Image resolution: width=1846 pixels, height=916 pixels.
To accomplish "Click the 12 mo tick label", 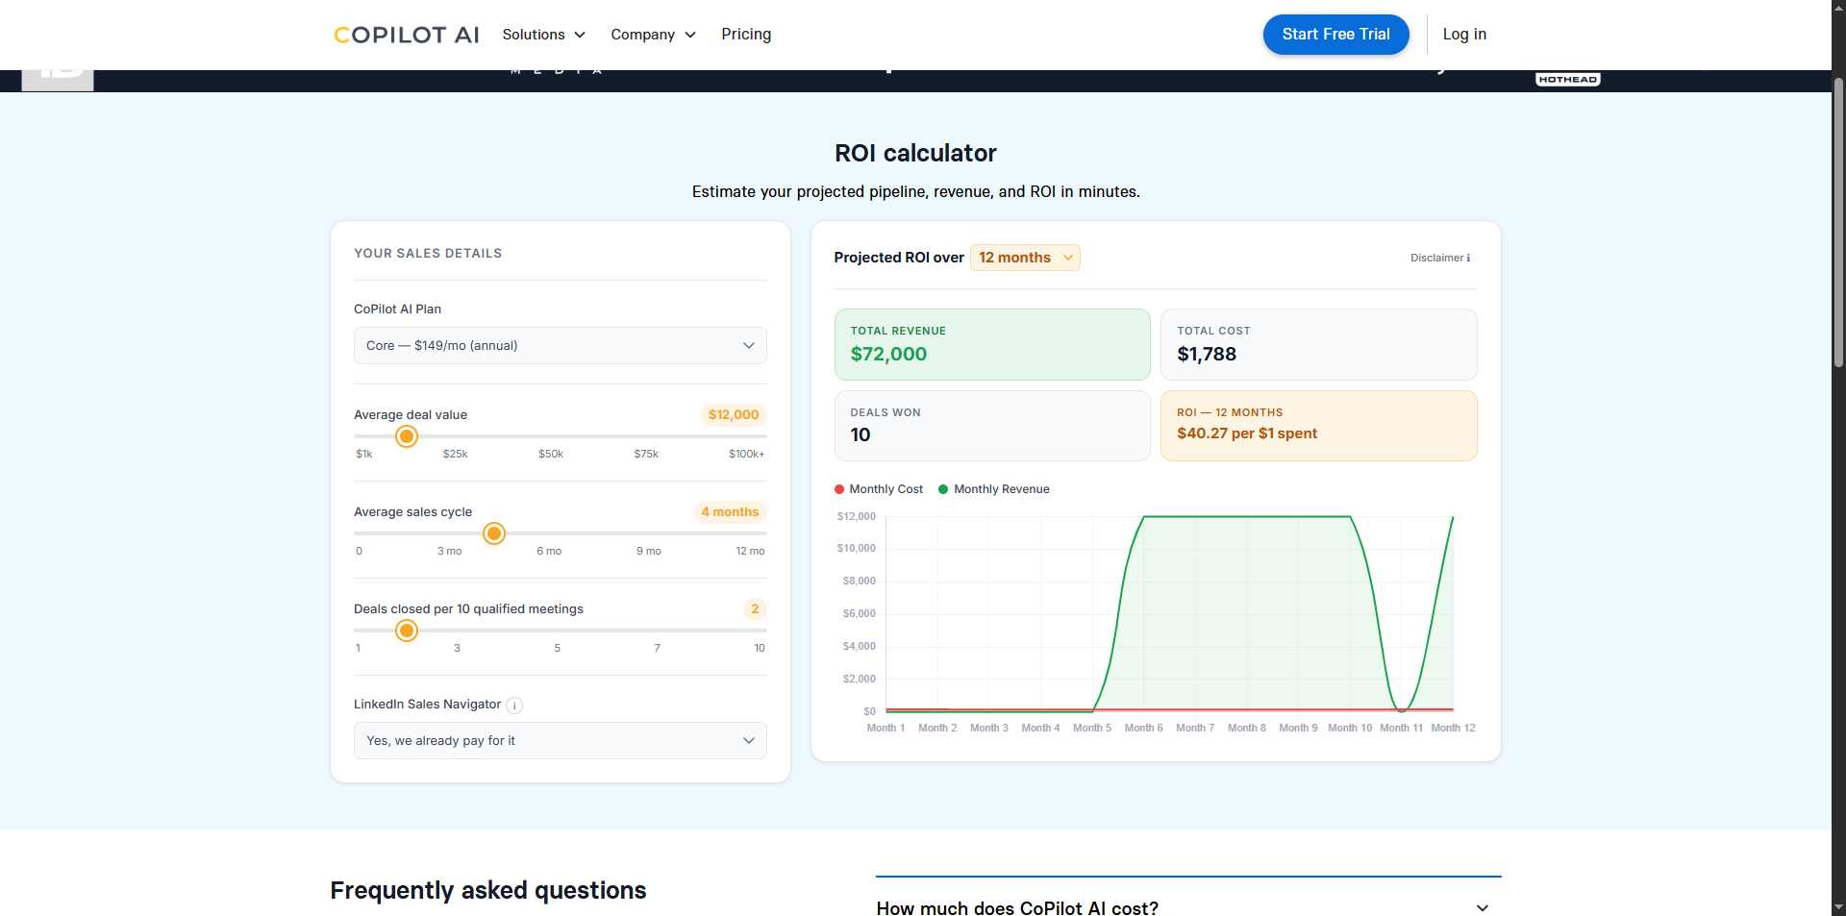I will [750, 551].
